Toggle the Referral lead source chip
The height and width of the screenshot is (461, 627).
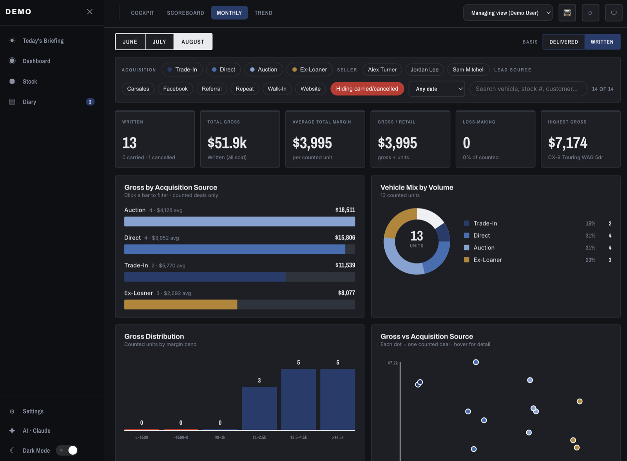pyautogui.click(x=212, y=89)
